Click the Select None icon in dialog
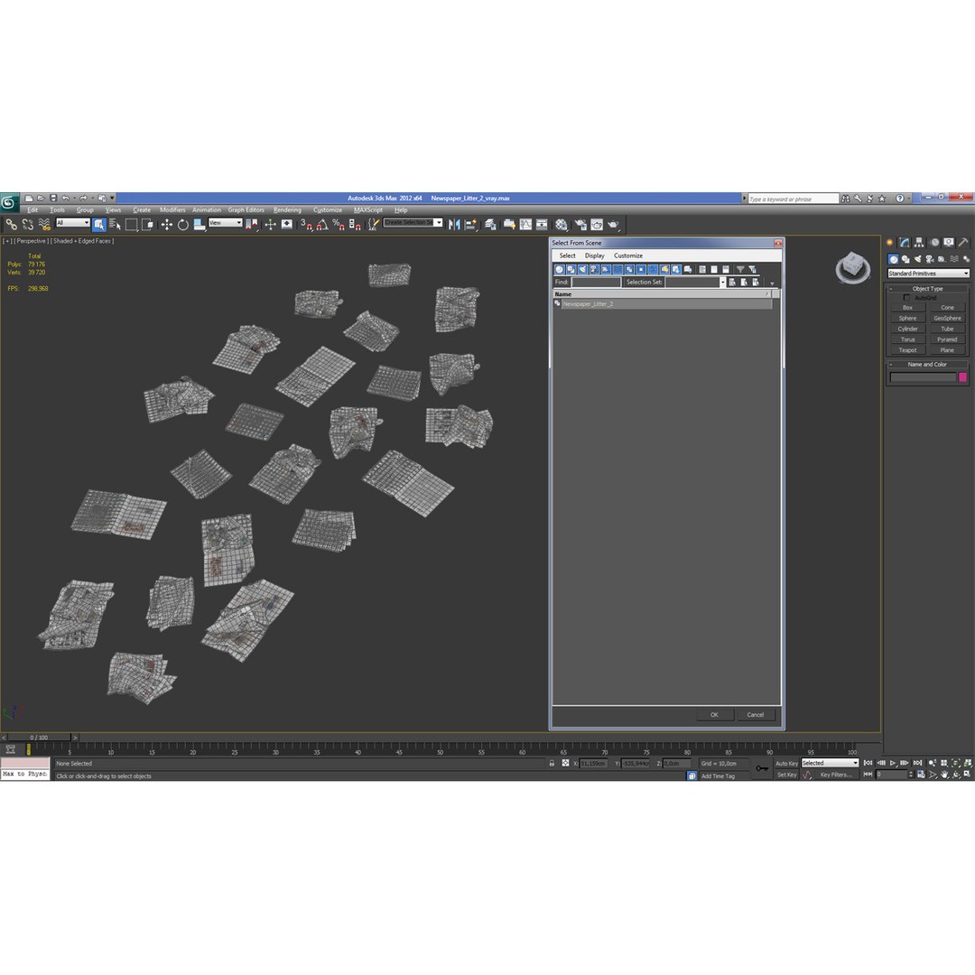The width and height of the screenshot is (975, 975). 714,269
